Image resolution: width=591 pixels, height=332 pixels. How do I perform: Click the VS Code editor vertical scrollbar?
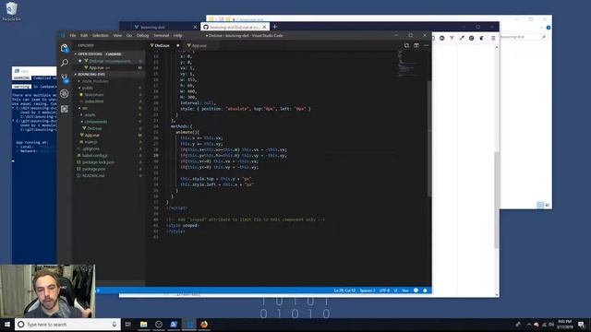click(x=429, y=138)
